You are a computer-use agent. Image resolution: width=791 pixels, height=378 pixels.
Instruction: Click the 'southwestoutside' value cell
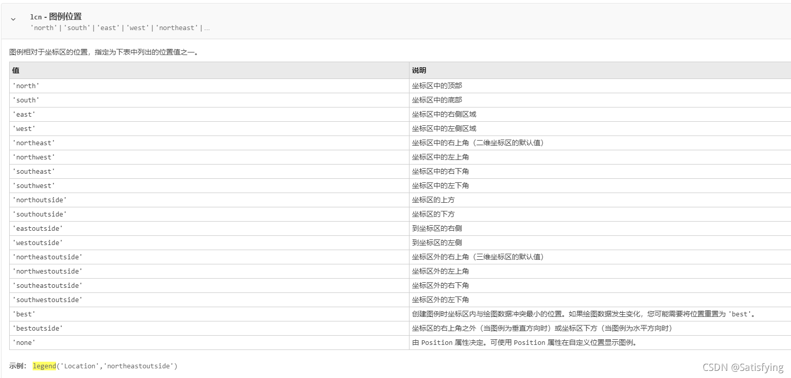click(47, 300)
